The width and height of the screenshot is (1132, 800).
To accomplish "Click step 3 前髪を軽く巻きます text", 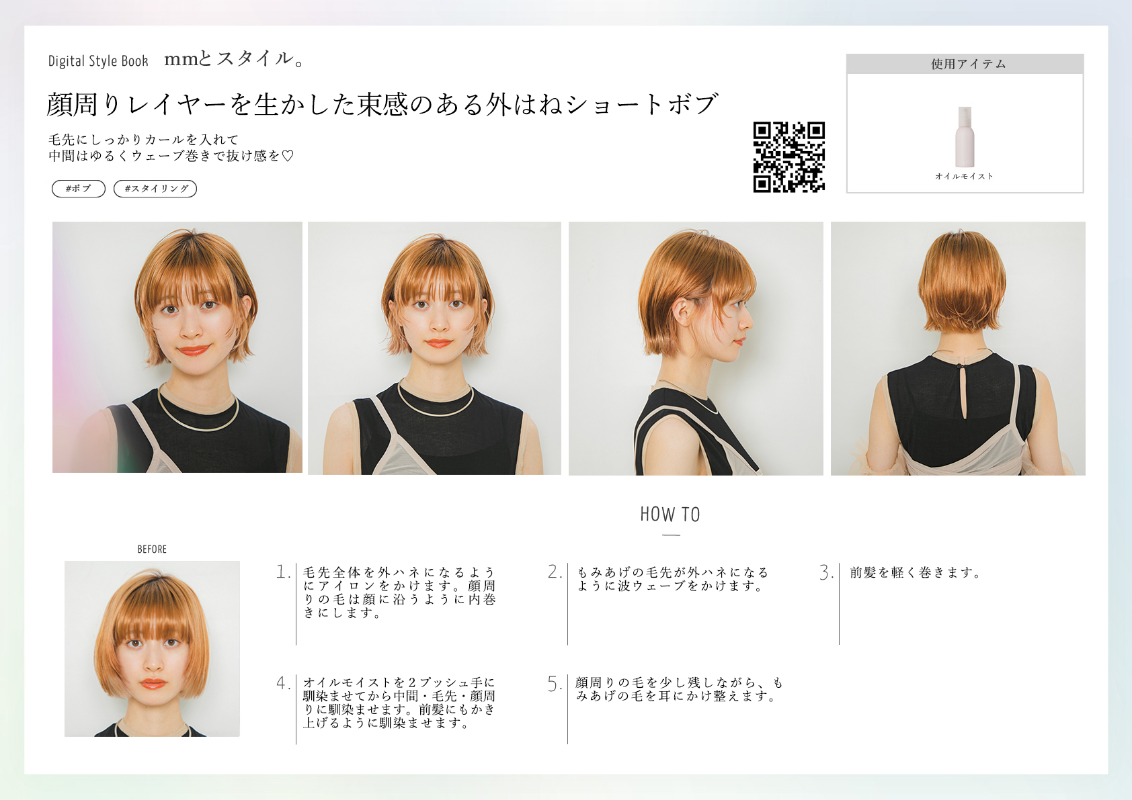I will (916, 572).
